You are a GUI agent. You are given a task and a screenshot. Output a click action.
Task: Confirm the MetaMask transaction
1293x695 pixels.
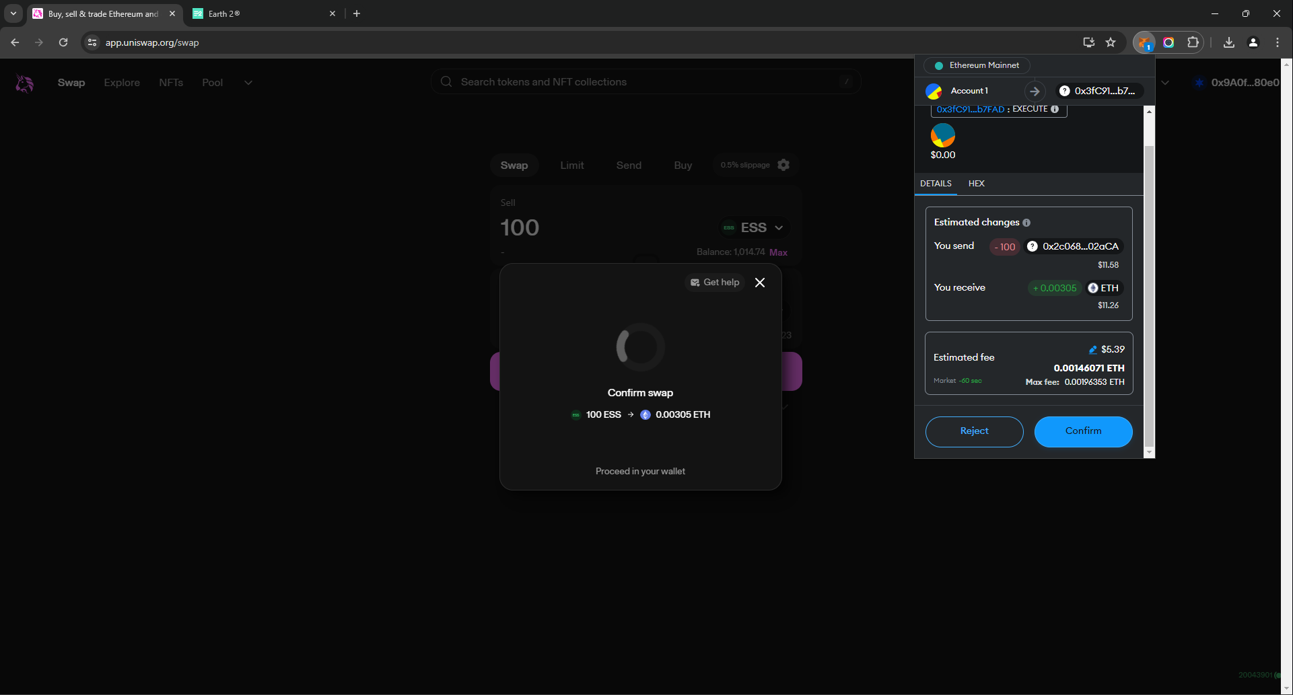(1083, 431)
